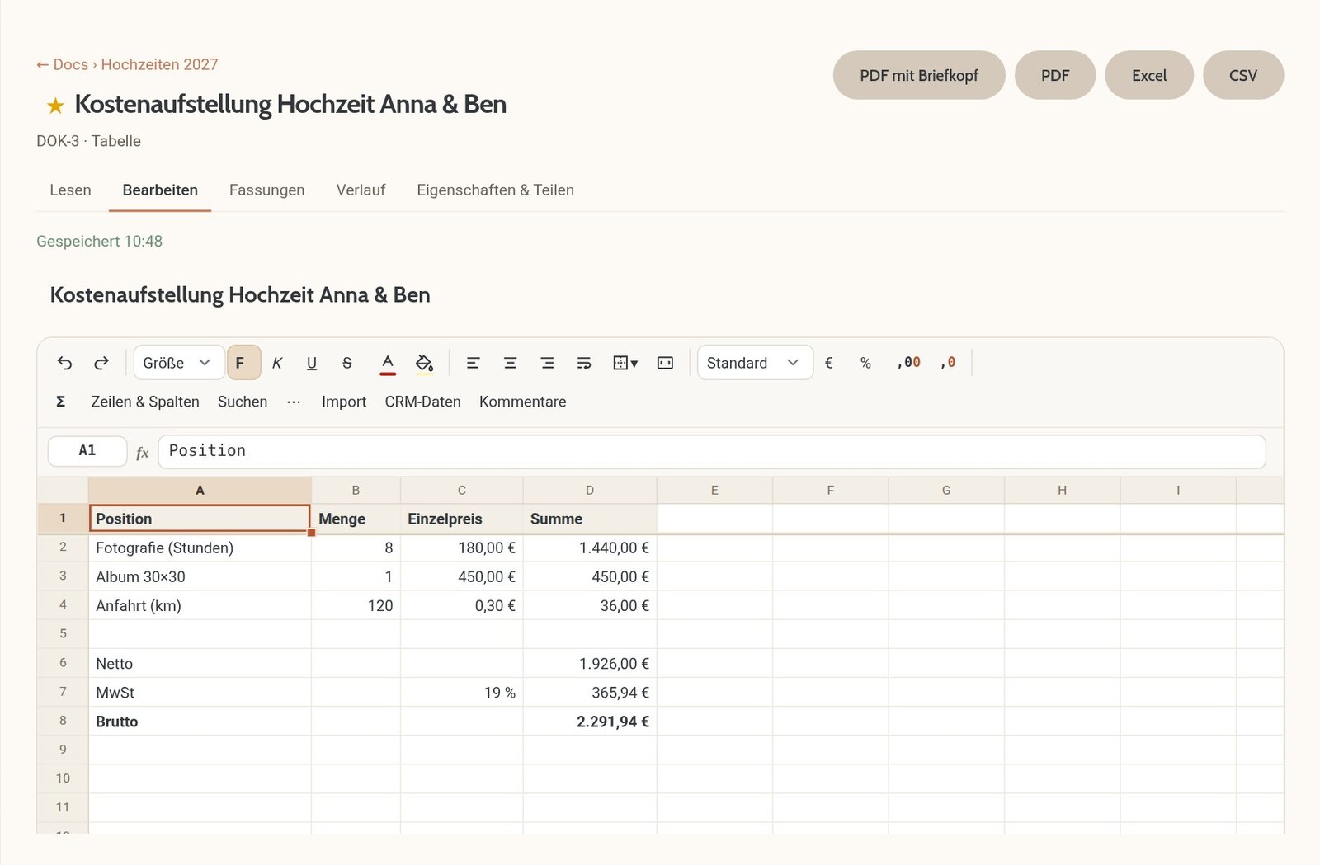Click the cell reference box A1

point(87,451)
